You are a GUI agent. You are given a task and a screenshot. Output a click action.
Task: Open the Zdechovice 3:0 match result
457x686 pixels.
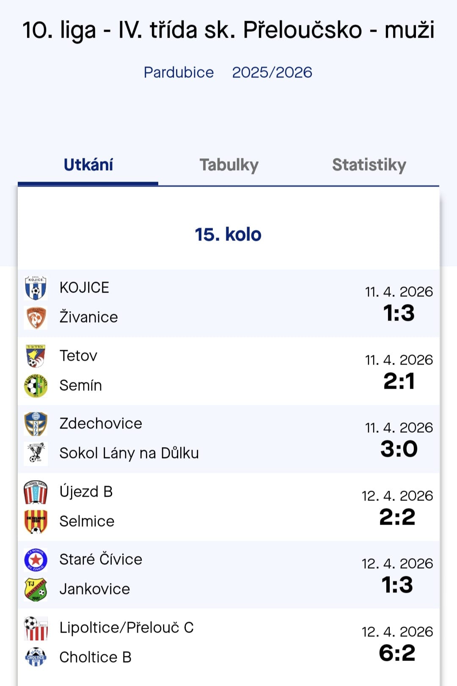pyautogui.click(x=399, y=449)
